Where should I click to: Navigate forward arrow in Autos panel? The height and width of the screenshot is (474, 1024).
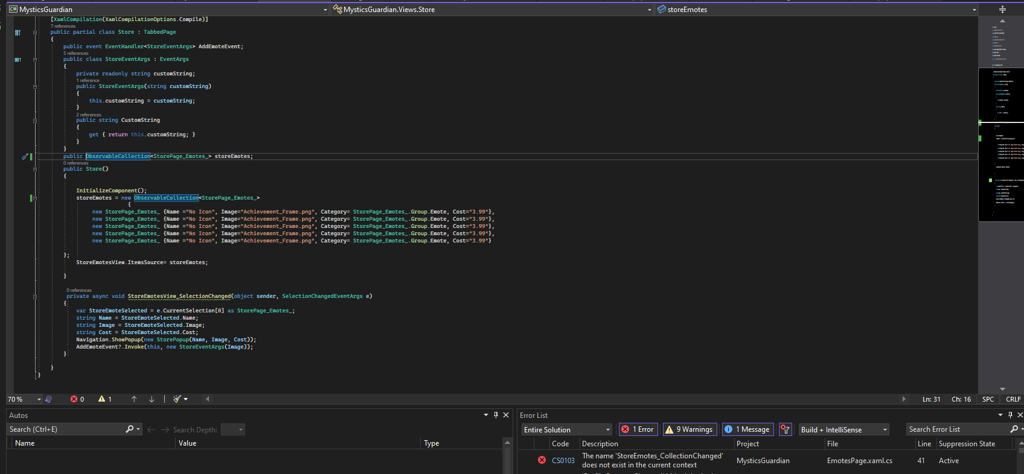(x=165, y=430)
